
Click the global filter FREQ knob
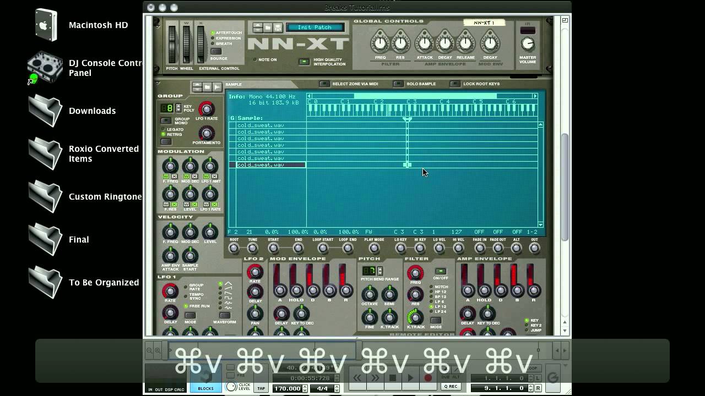pyautogui.click(x=380, y=43)
